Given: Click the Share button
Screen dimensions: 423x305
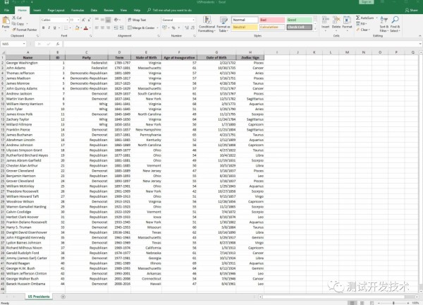Looking at the screenshot, I should pyautogui.click(x=412, y=11).
